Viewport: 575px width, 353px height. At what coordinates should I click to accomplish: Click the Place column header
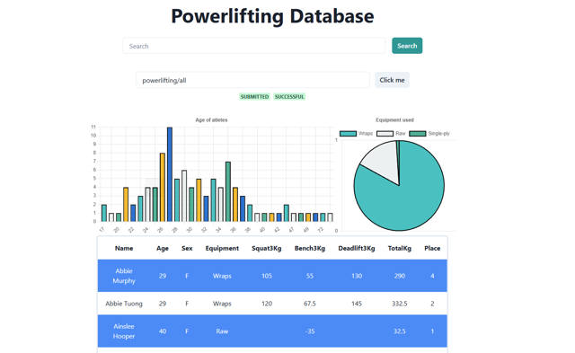click(x=432, y=248)
